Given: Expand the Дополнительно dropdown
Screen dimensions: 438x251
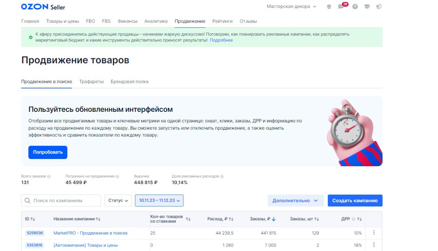Looking at the screenshot, I should click(x=296, y=201).
